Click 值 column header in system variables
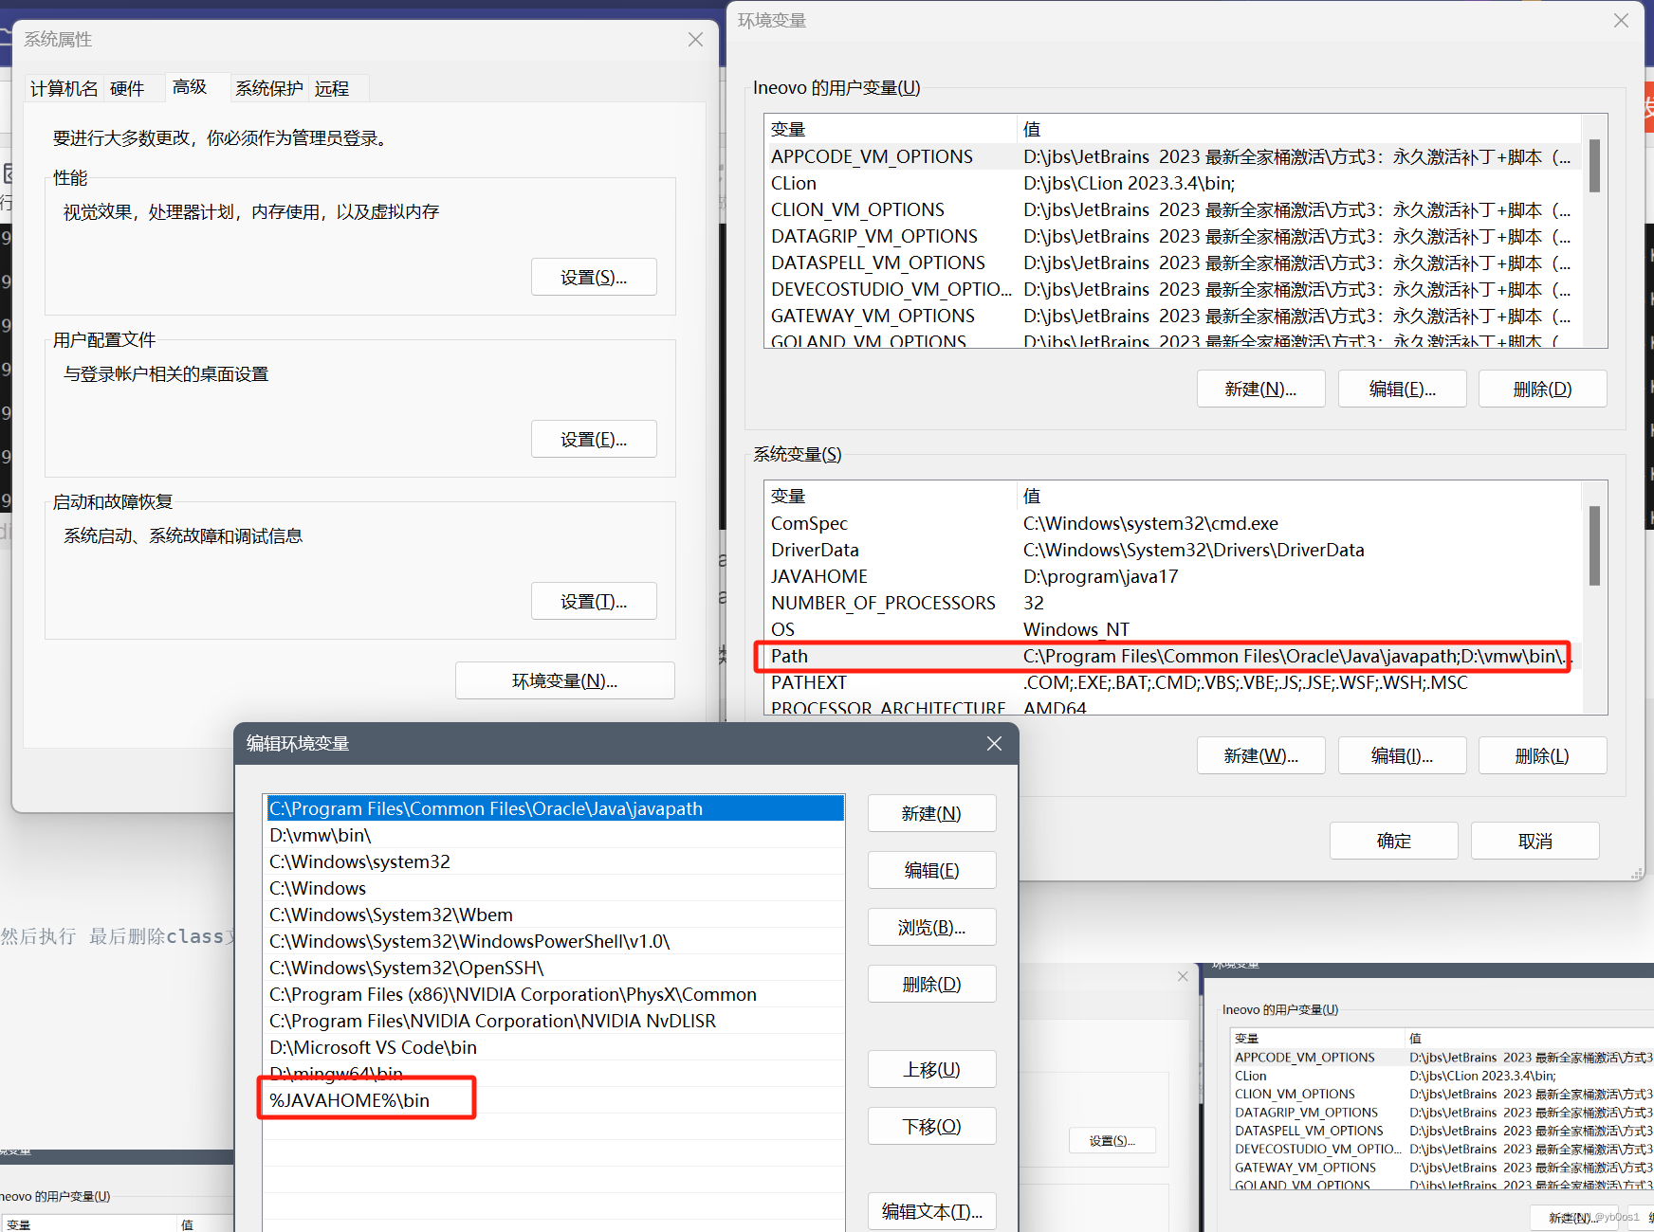 [1299, 496]
